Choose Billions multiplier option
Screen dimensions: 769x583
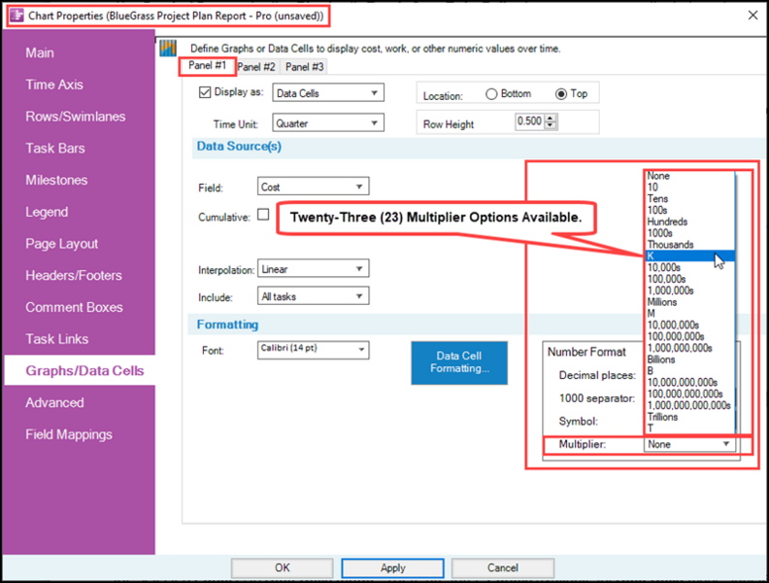(689, 360)
